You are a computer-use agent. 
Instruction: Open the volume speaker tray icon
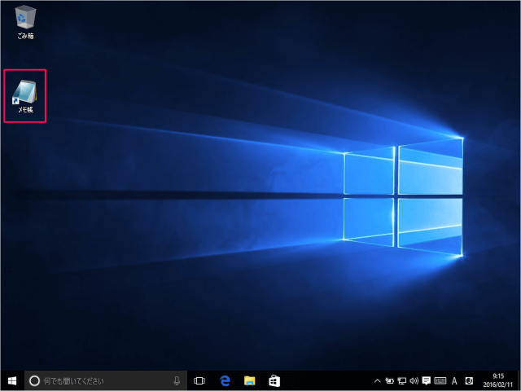click(x=414, y=381)
